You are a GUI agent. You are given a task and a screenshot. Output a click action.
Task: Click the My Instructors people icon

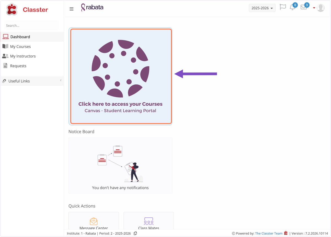(5, 56)
